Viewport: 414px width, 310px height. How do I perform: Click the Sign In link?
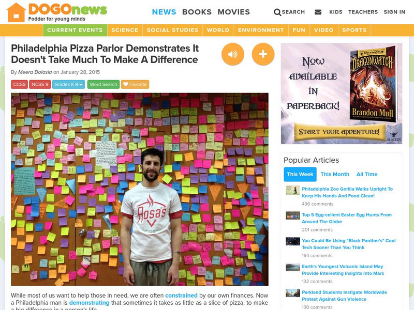[394, 12]
